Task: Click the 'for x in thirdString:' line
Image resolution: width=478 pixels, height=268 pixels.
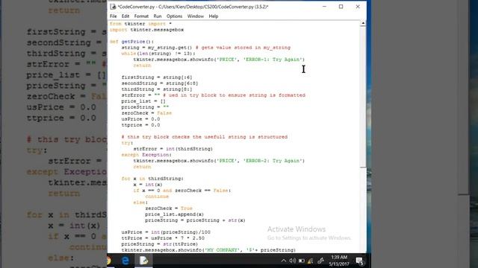Action: click(x=152, y=179)
